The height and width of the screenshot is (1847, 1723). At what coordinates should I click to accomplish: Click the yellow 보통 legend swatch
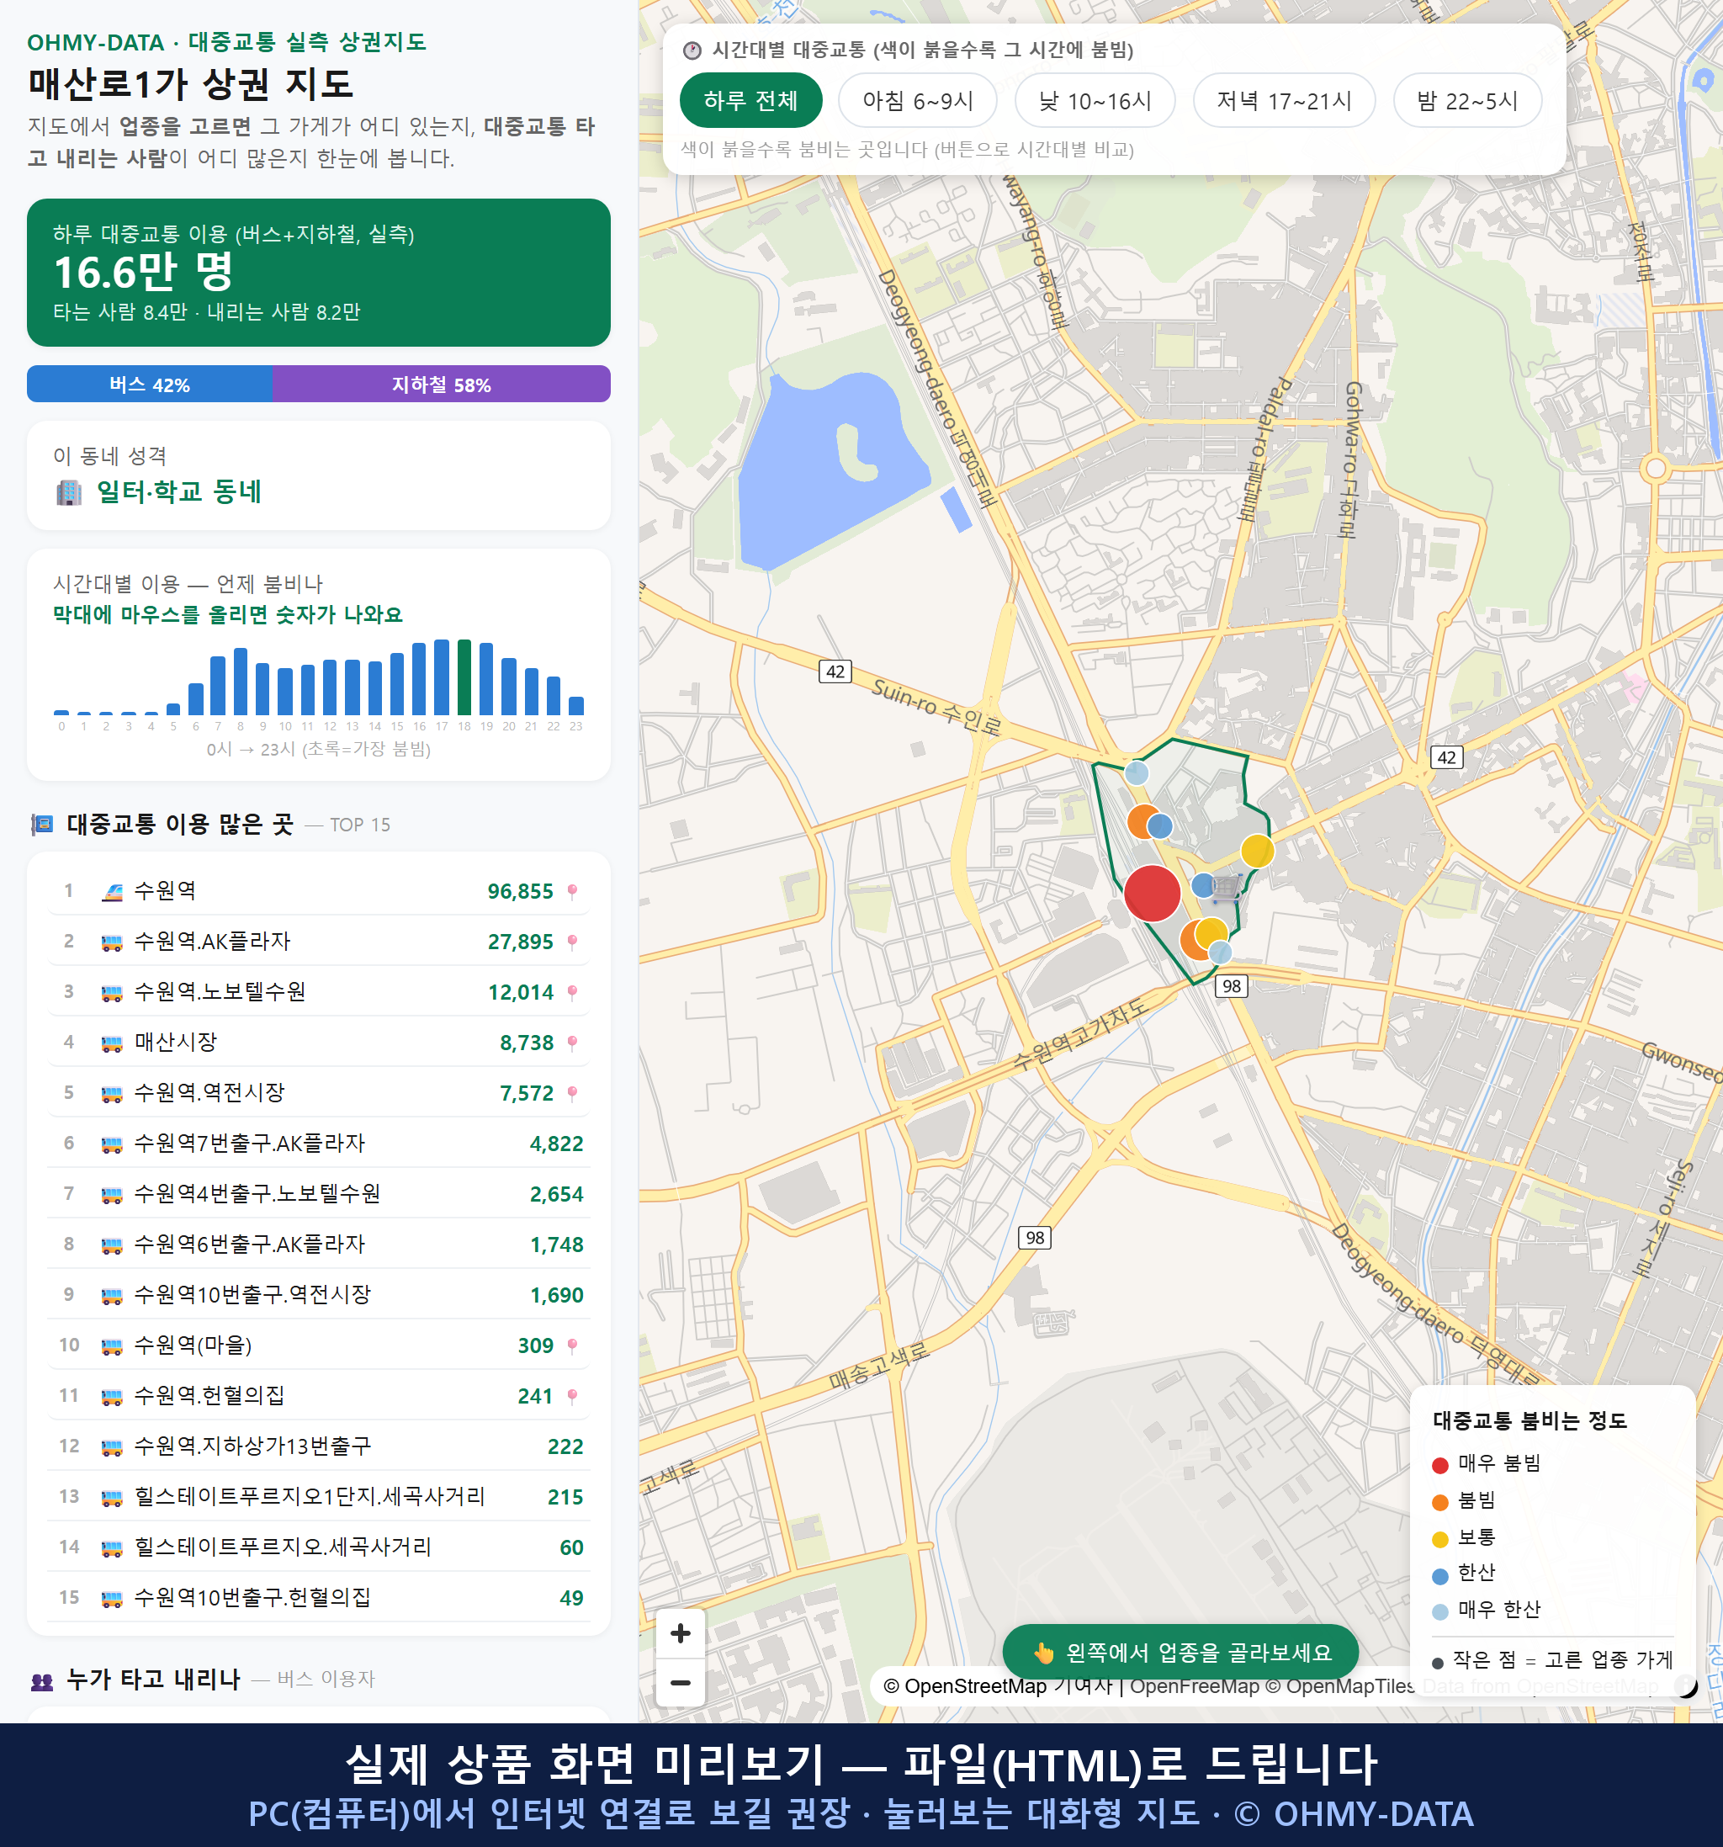(x=1439, y=1540)
